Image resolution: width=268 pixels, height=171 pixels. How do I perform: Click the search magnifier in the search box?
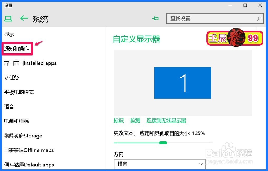(x=259, y=19)
